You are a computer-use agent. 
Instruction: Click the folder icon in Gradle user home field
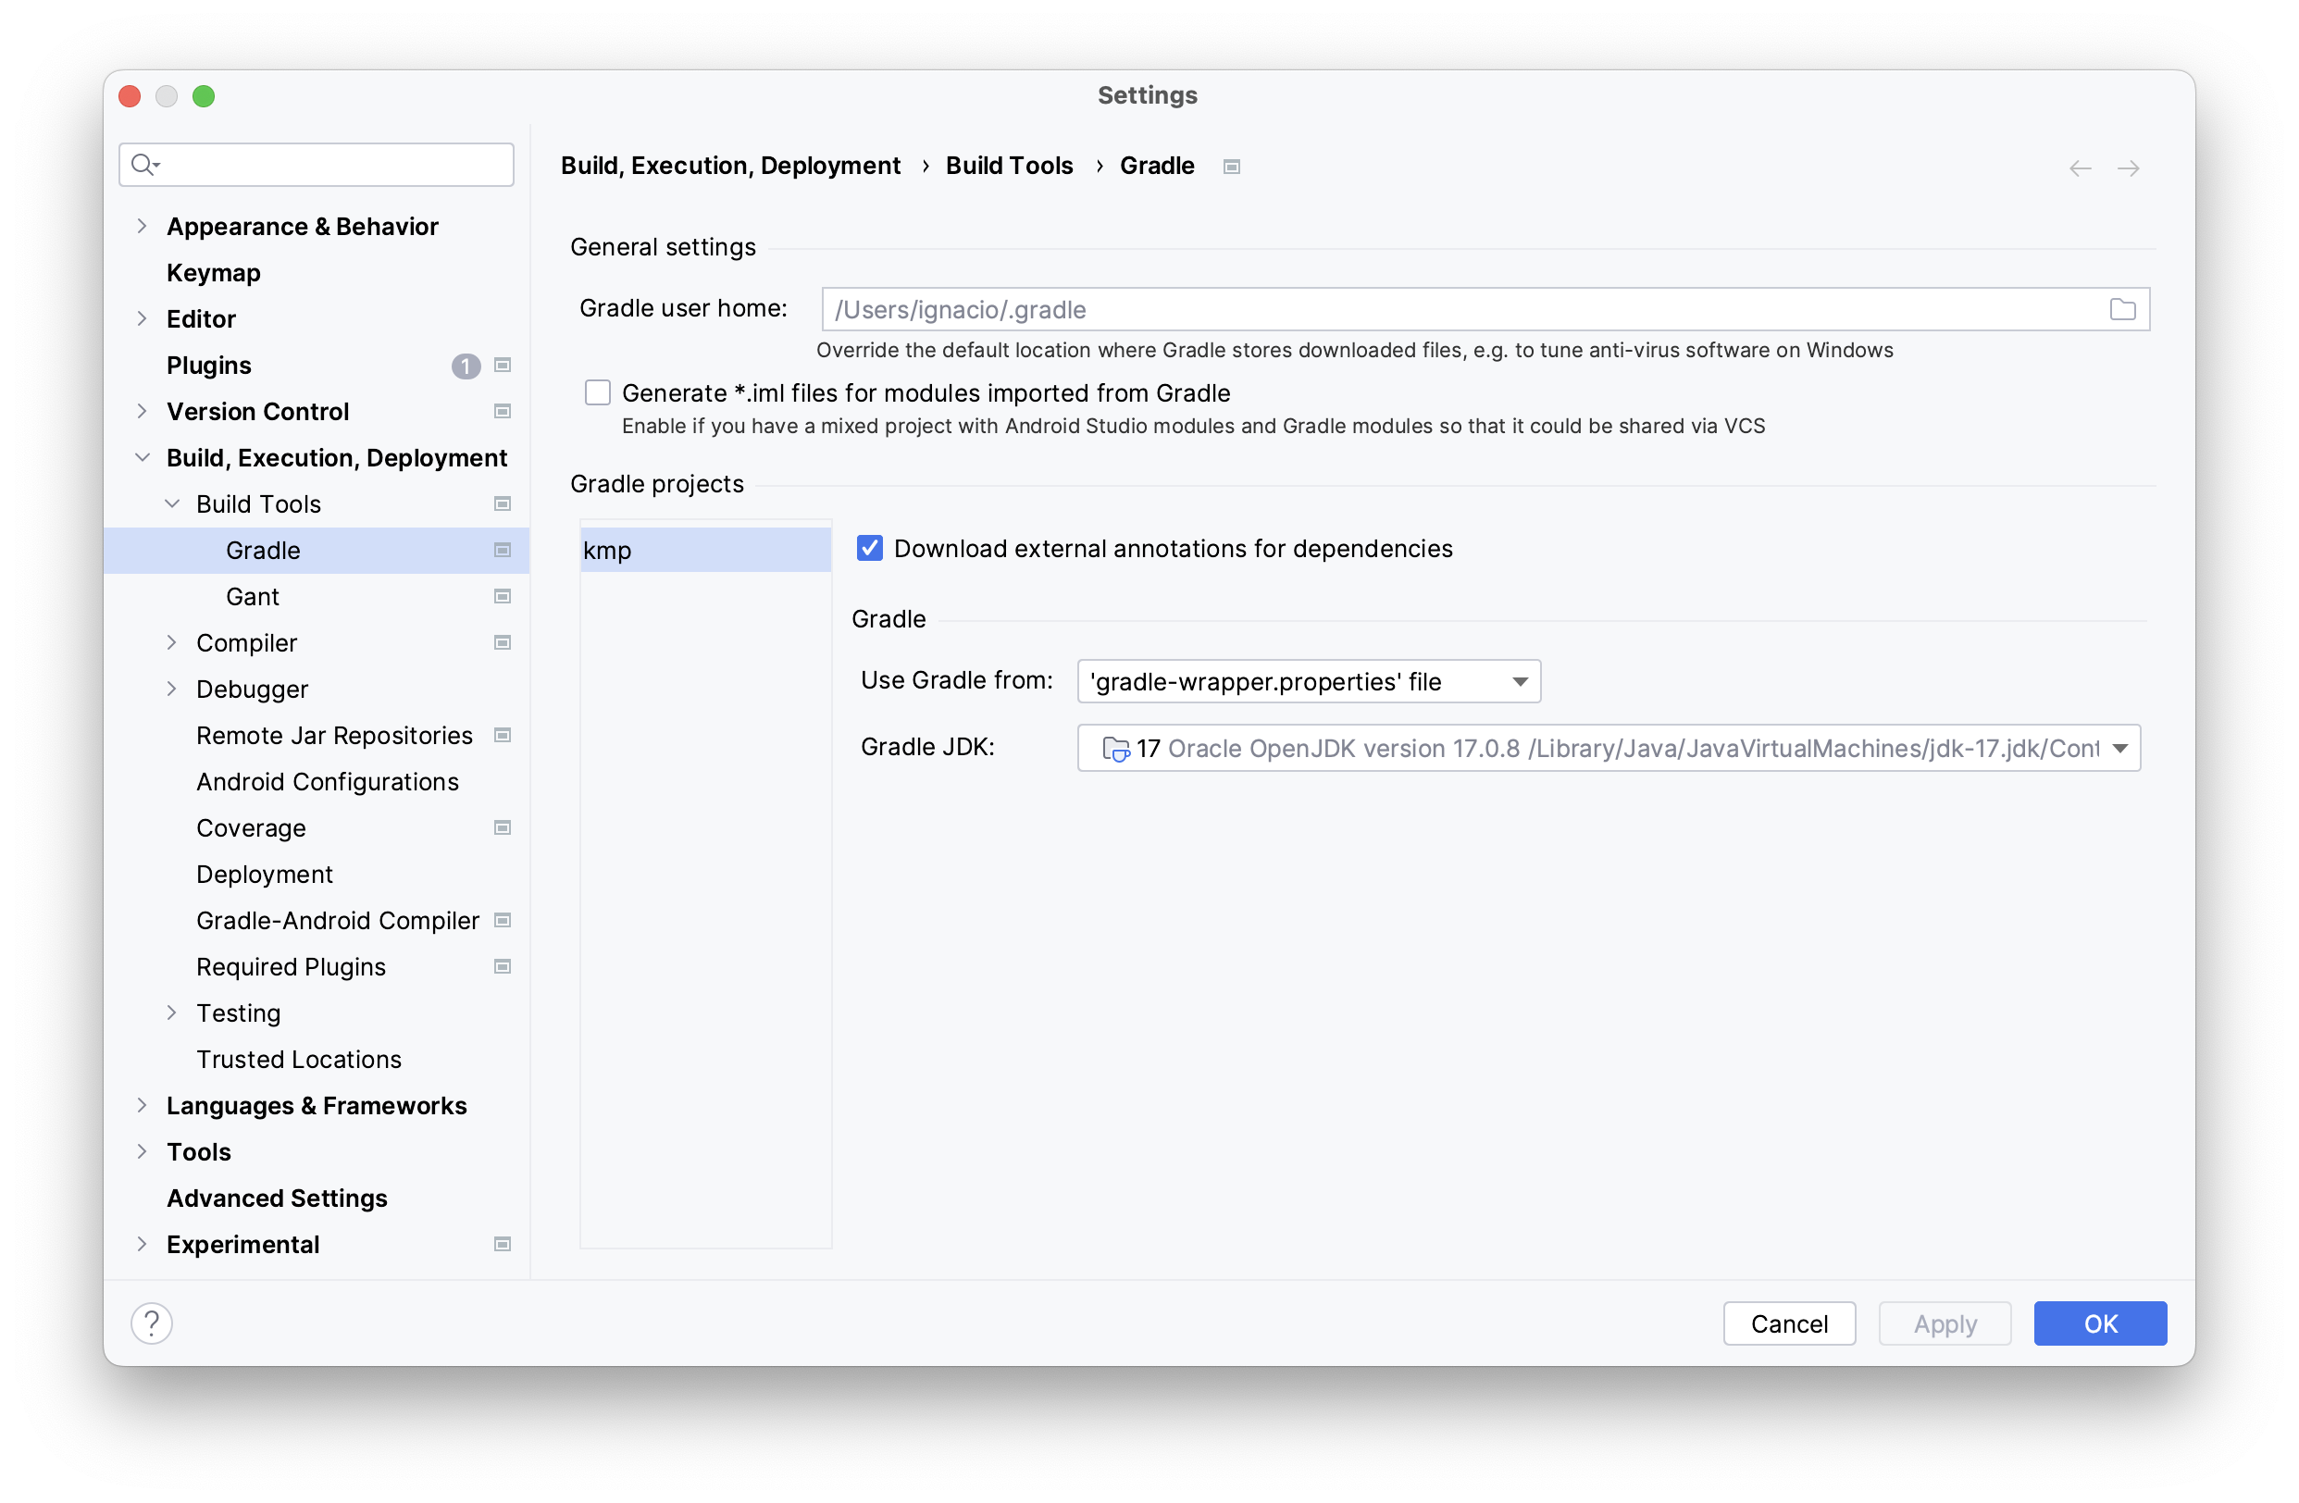click(x=2123, y=309)
